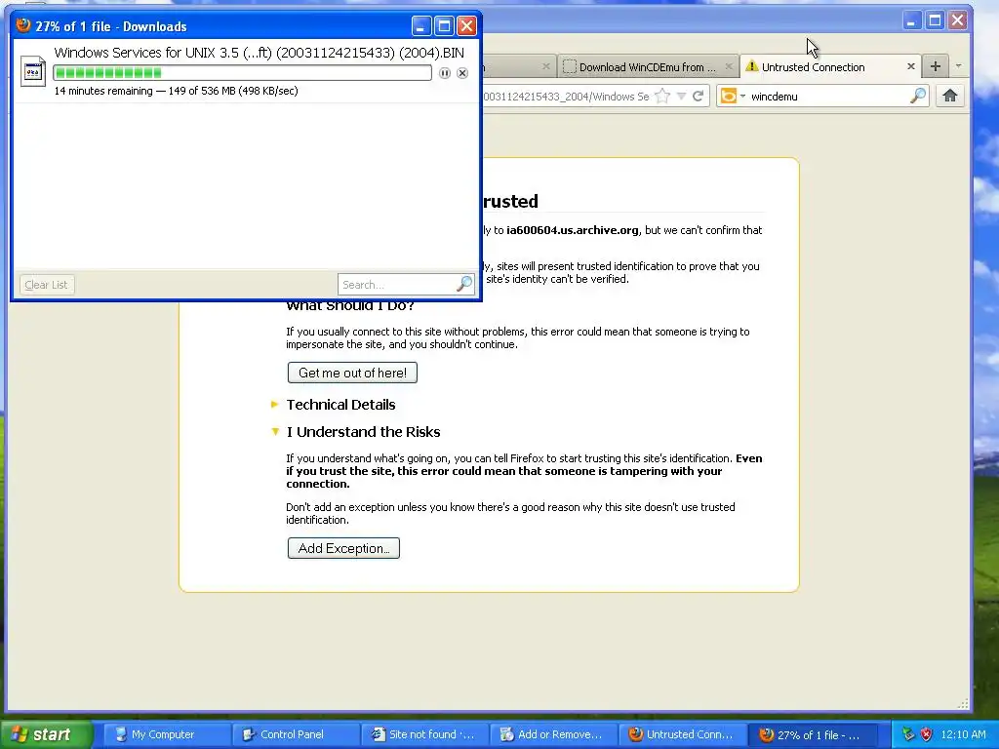Go to the home page
Viewport: 999px width, 749px height.
point(950,97)
